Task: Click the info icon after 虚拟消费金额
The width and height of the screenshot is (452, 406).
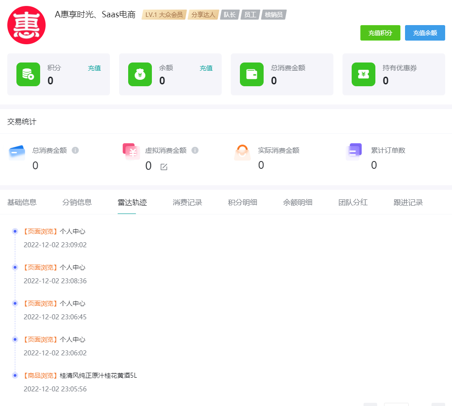Action: tap(196, 151)
